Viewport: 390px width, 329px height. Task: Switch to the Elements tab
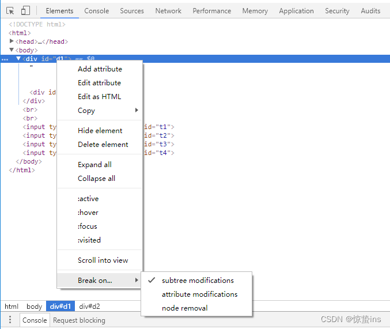[x=59, y=11]
